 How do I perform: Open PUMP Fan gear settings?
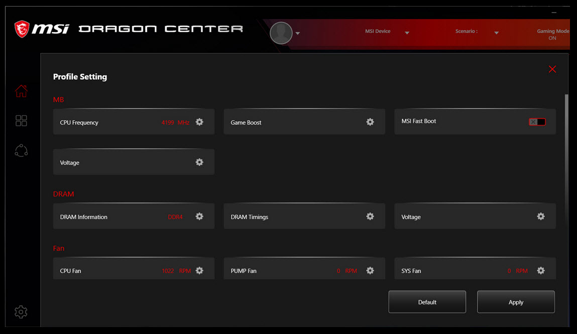coord(370,270)
